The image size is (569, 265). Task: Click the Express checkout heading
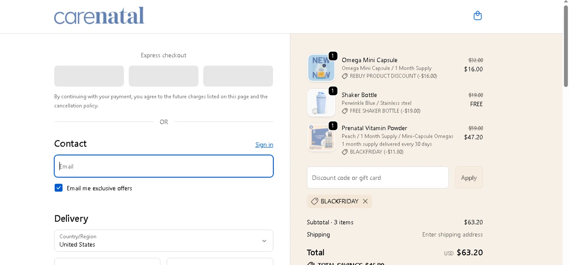pos(163,55)
